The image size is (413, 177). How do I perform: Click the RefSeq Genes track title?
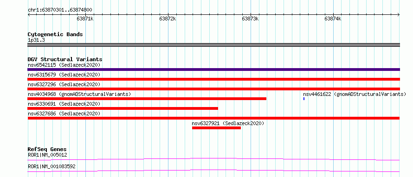pos(47,149)
